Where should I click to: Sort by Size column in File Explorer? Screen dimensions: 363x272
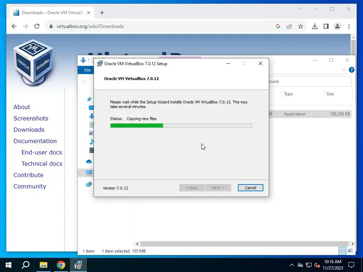click(x=338, y=94)
